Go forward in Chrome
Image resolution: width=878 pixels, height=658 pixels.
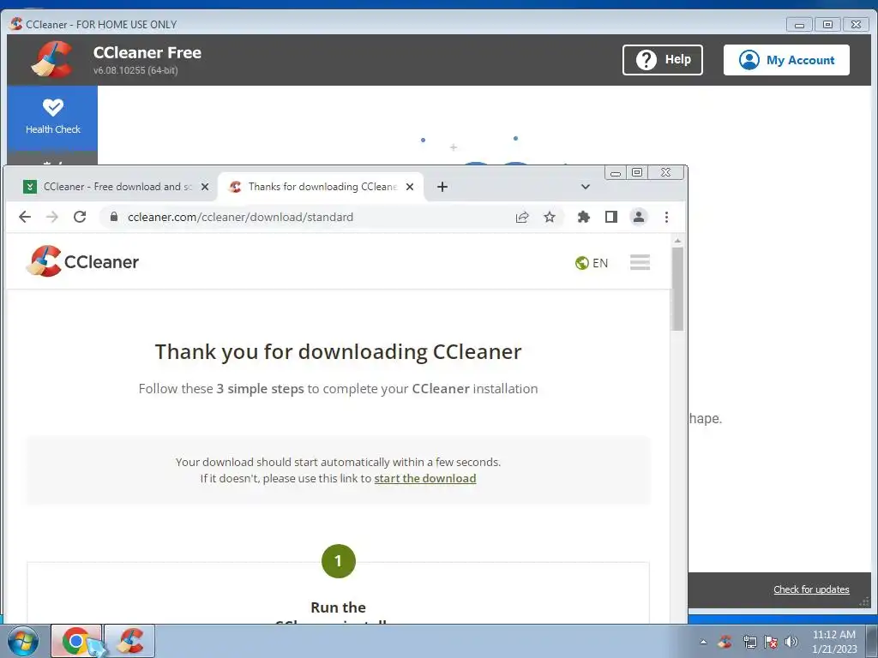coord(52,217)
